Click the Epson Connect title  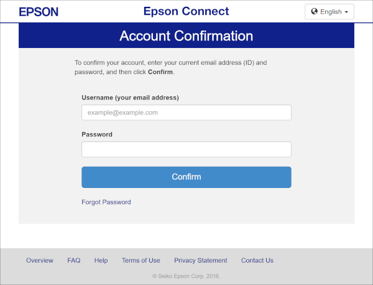coord(186,11)
